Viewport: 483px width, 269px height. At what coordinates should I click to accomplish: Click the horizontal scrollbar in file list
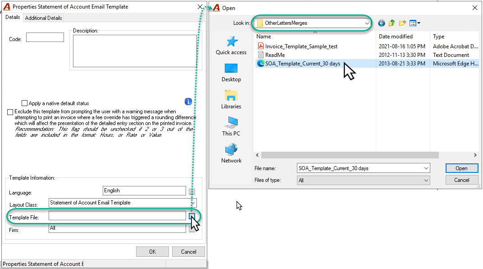click(350, 155)
